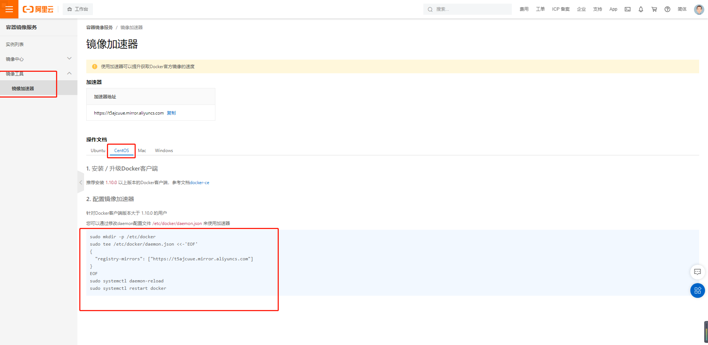Viewport: 708px width, 345px height.
Task: Select the accelerator URL text
Action: click(129, 113)
